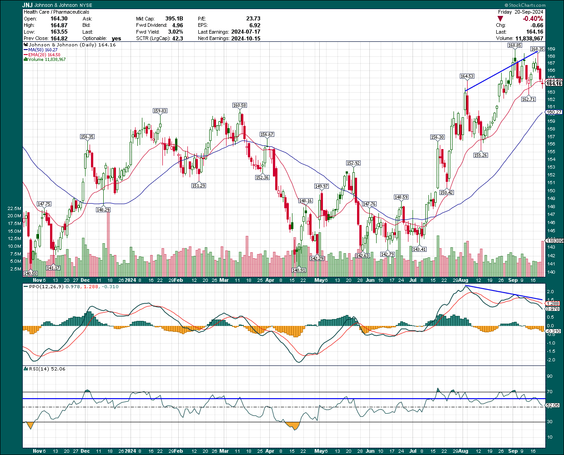Screen dimensions: 564x455
Task: Click the 52.06 RSI tag on the right axis
Action: point(553,405)
